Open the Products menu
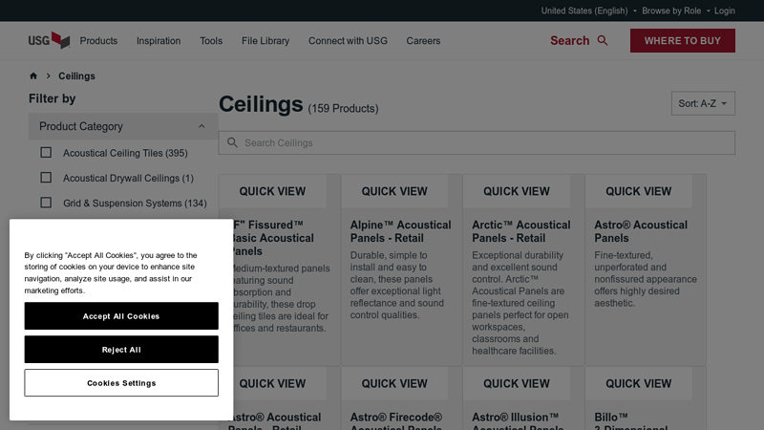 (x=98, y=41)
